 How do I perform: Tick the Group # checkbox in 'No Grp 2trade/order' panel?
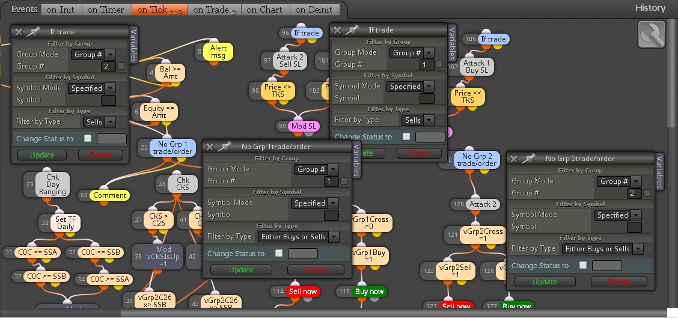coord(646,194)
